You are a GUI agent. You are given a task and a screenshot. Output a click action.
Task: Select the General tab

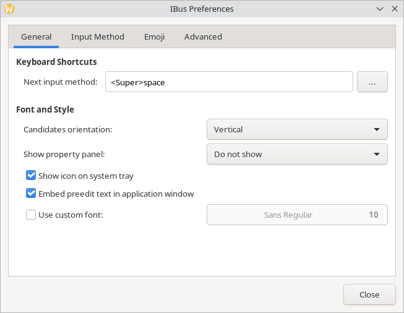tap(36, 36)
